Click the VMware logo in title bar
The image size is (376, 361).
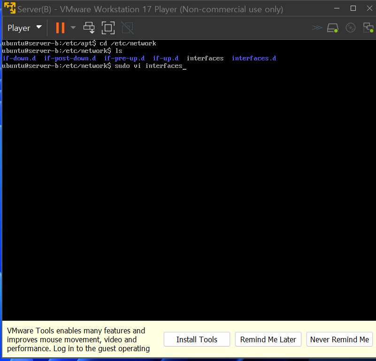click(10, 8)
